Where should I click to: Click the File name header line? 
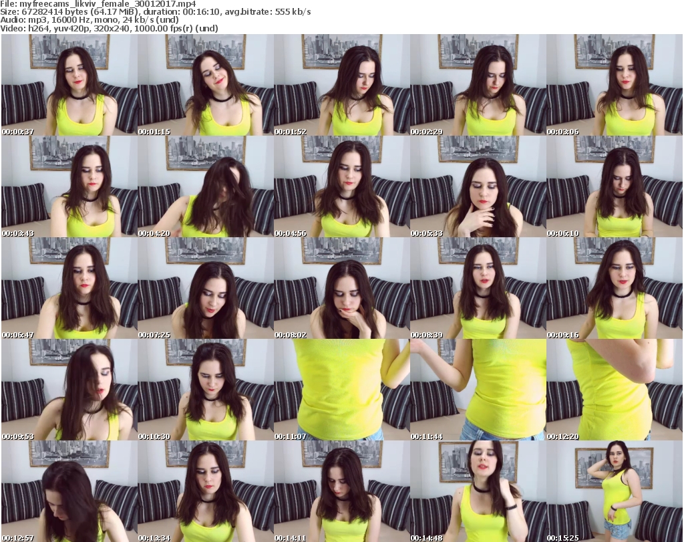(98, 4)
